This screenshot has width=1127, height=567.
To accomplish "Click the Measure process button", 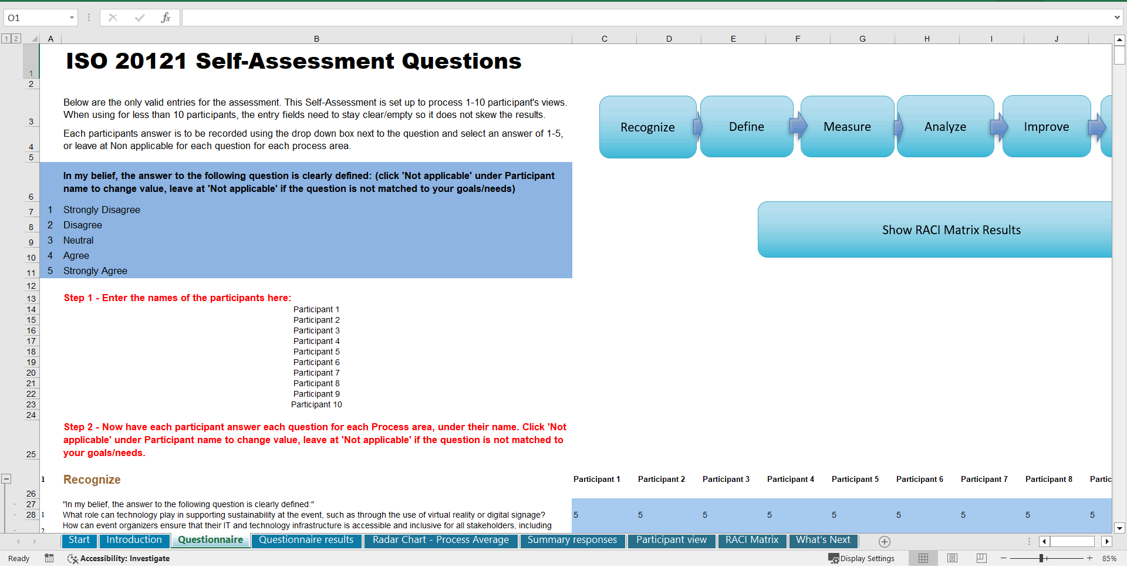I will point(847,127).
